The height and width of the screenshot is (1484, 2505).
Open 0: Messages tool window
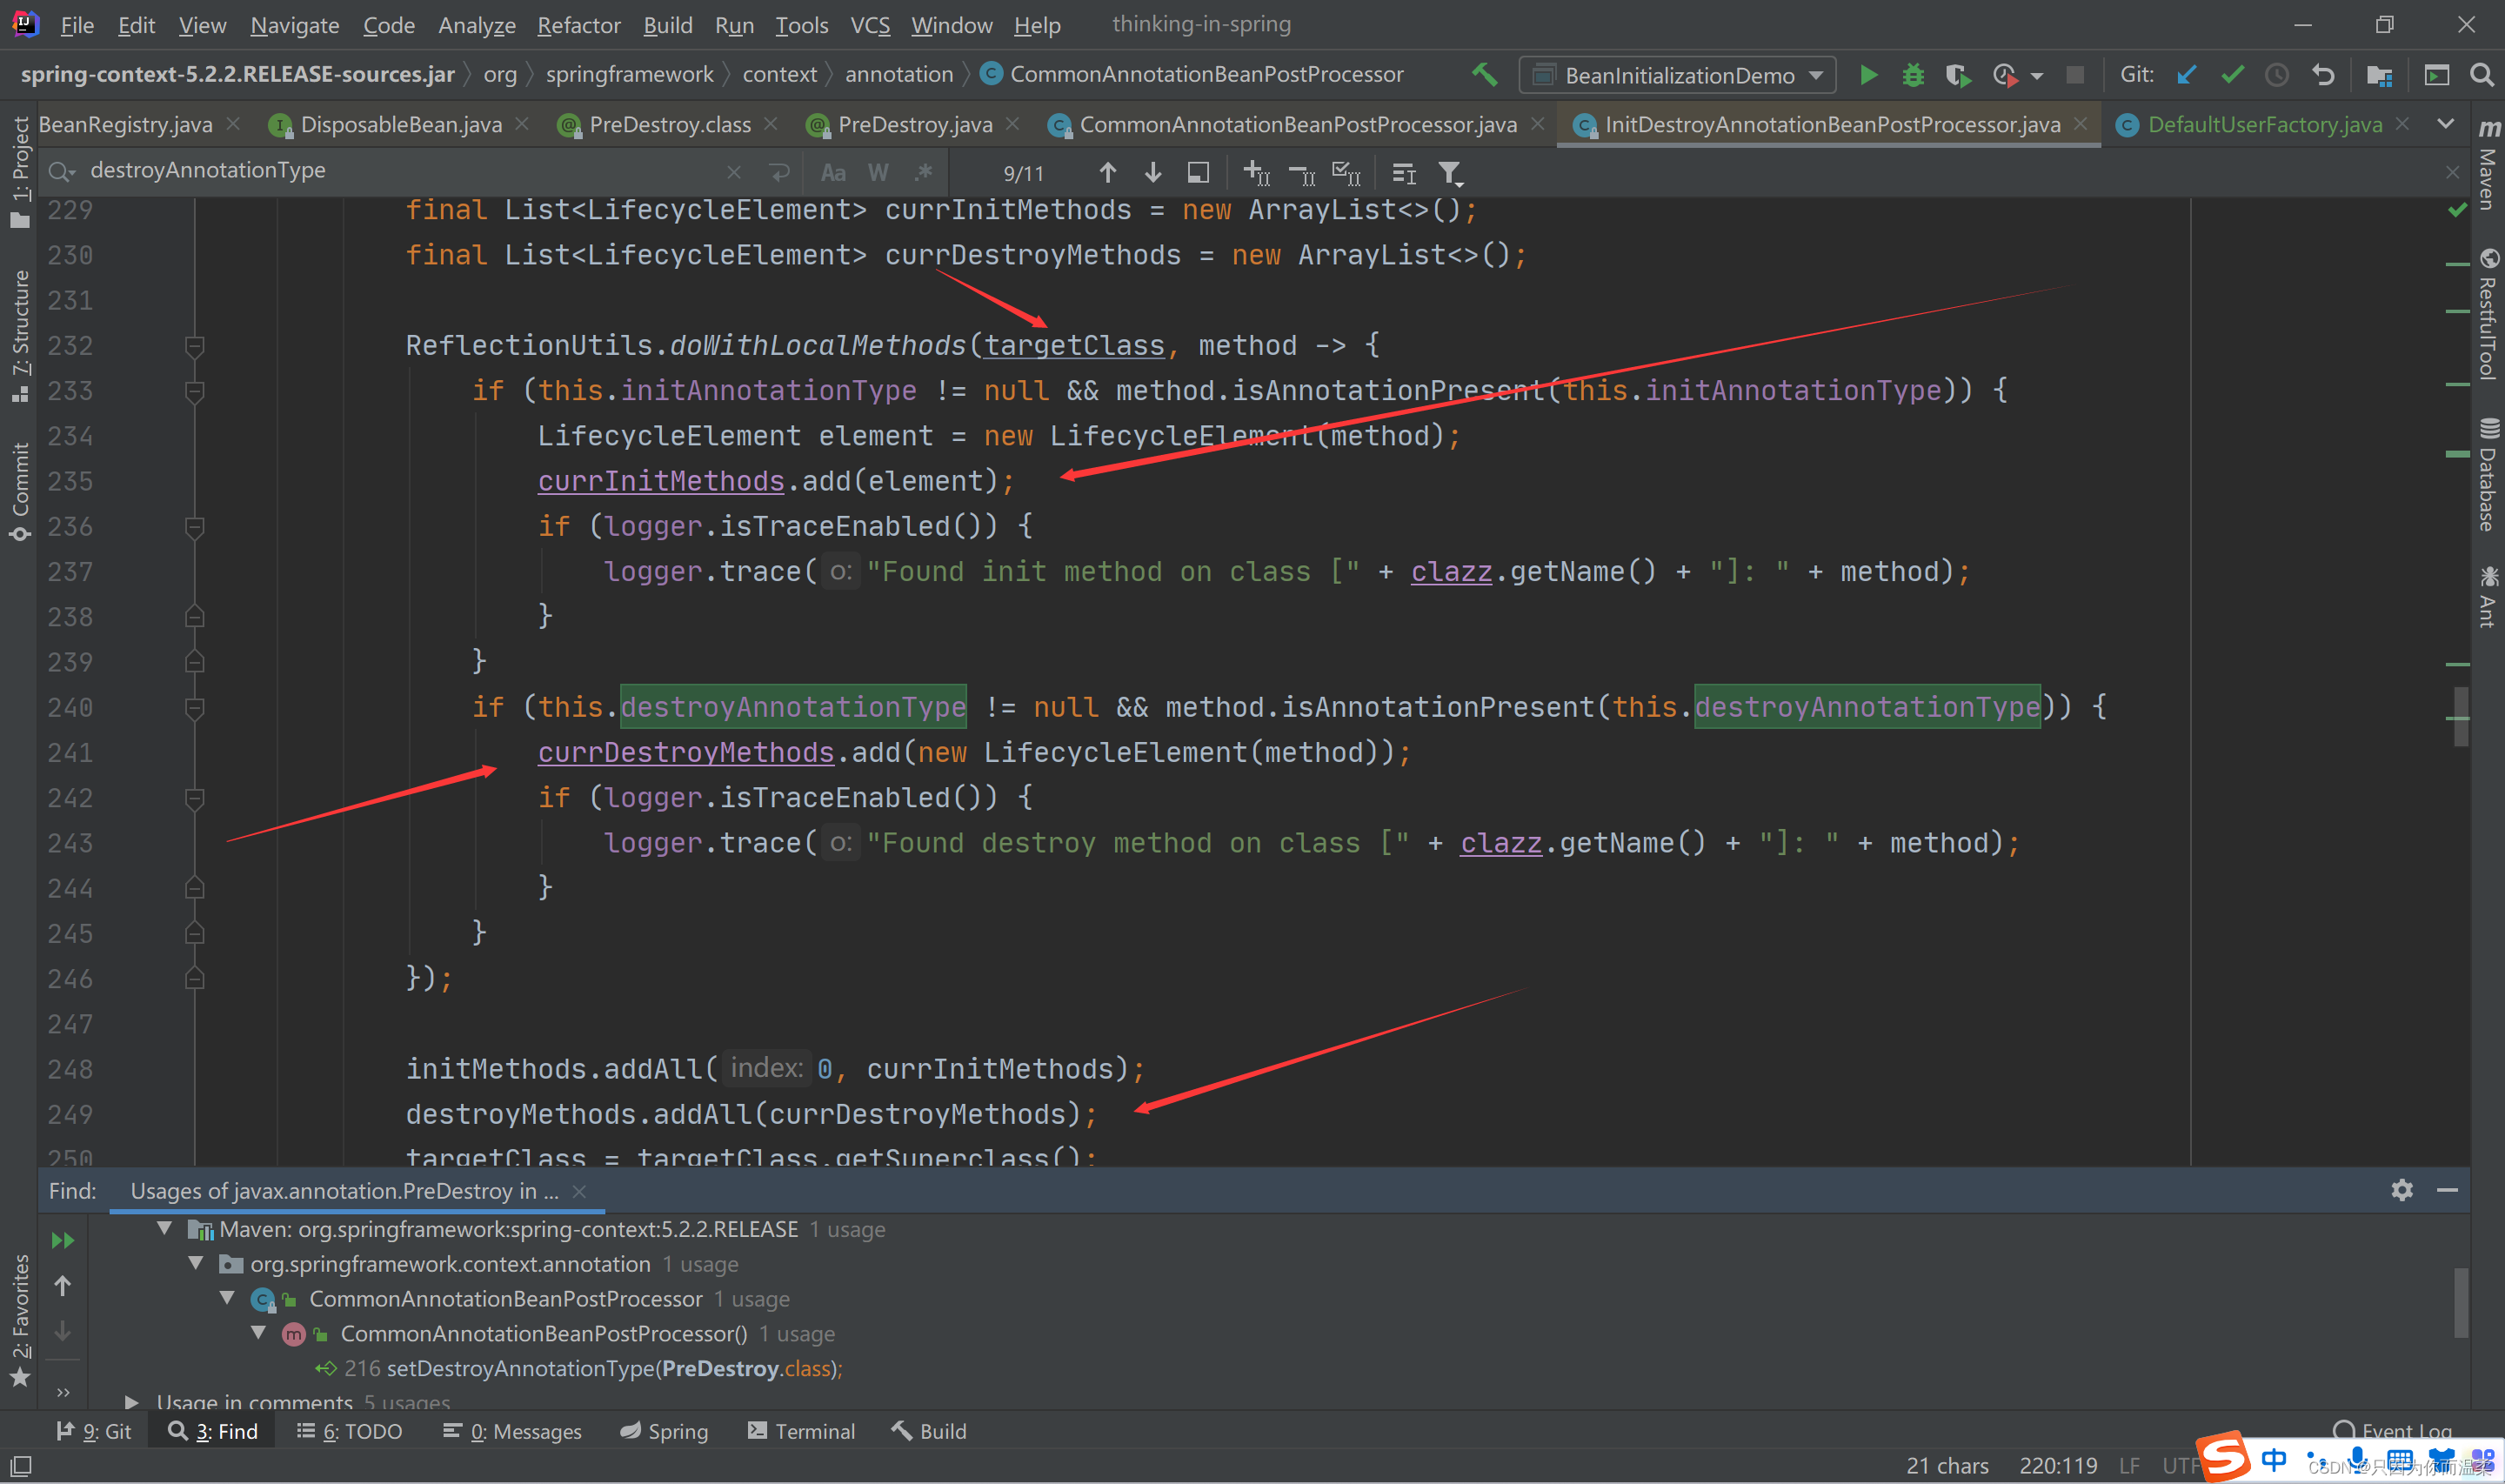tap(513, 1431)
